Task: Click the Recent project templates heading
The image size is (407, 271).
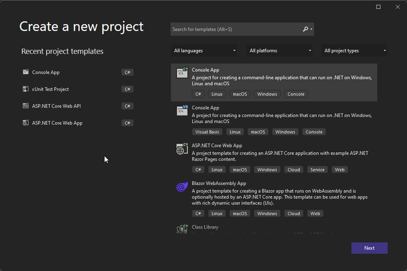Action: [62, 51]
